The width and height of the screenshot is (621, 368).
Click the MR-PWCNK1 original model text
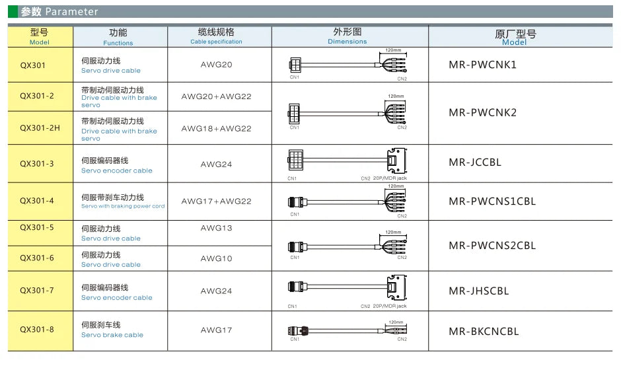[x=482, y=65]
